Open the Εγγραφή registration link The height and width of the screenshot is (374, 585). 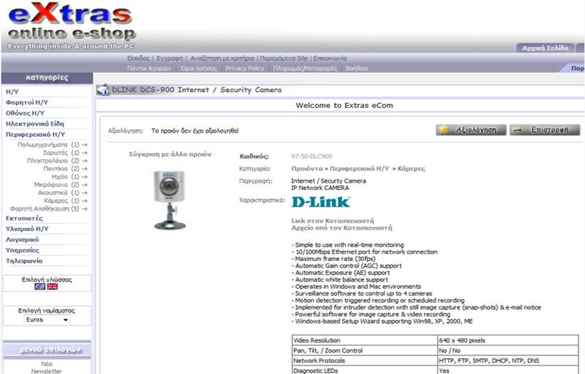170,59
